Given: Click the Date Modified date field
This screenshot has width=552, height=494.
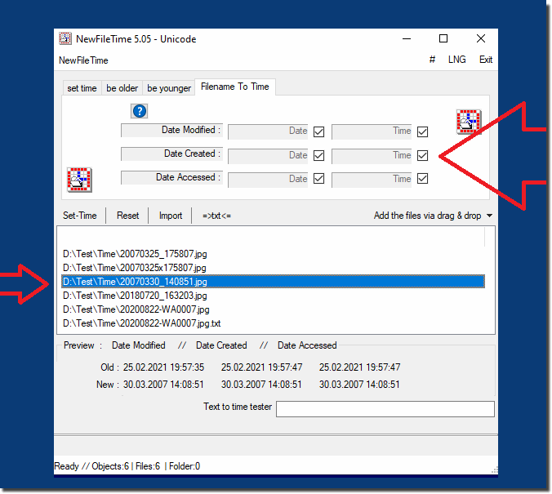Looking at the screenshot, I should pyautogui.click(x=268, y=131).
